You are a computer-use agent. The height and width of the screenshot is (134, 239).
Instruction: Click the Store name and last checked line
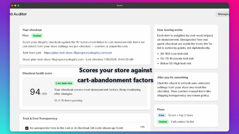[78, 59]
